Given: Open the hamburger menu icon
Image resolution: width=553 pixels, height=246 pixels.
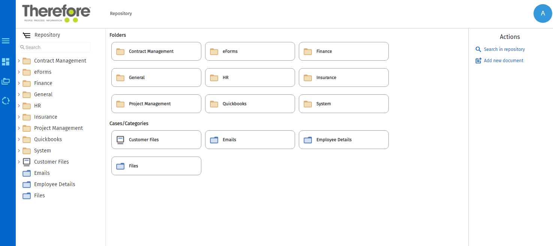Looking at the screenshot, I should (x=6, y=41).
